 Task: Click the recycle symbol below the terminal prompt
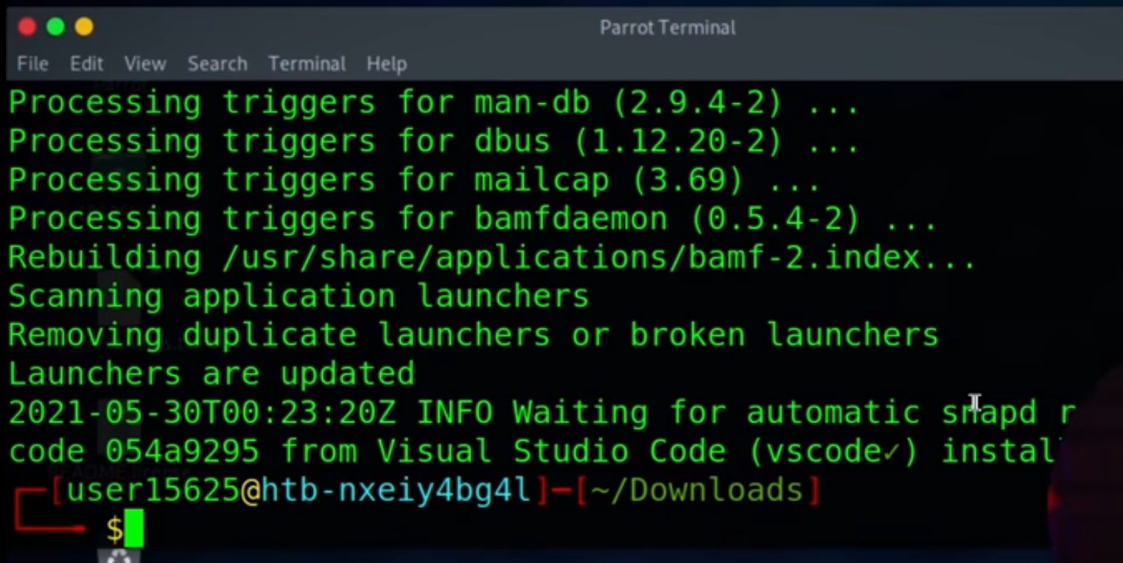(118, 556)
